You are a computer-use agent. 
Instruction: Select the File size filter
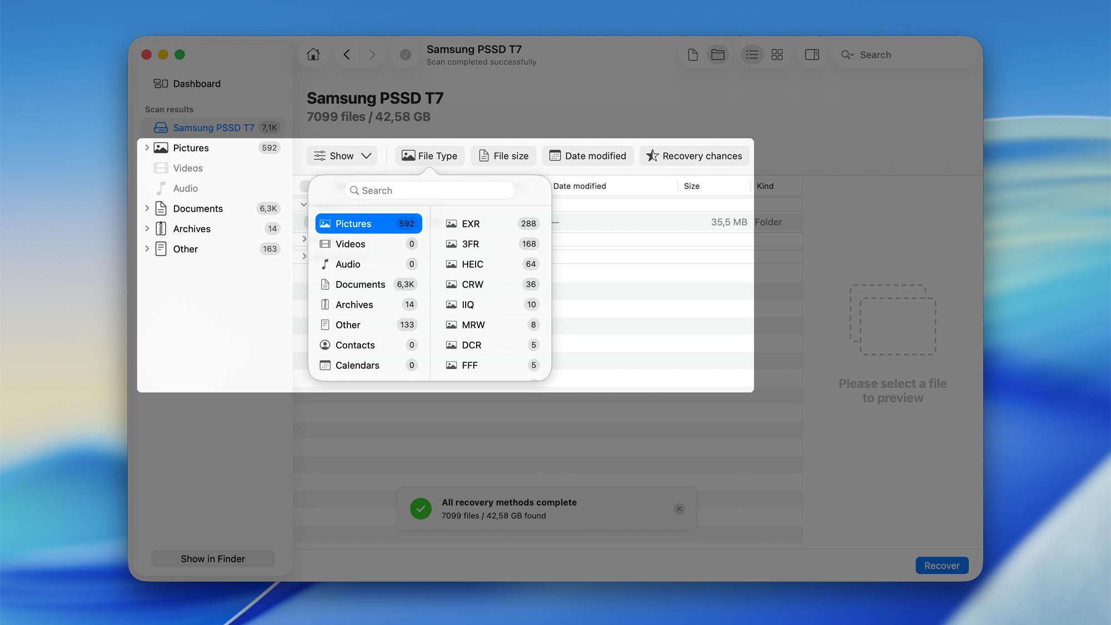[x=503, y=156]
